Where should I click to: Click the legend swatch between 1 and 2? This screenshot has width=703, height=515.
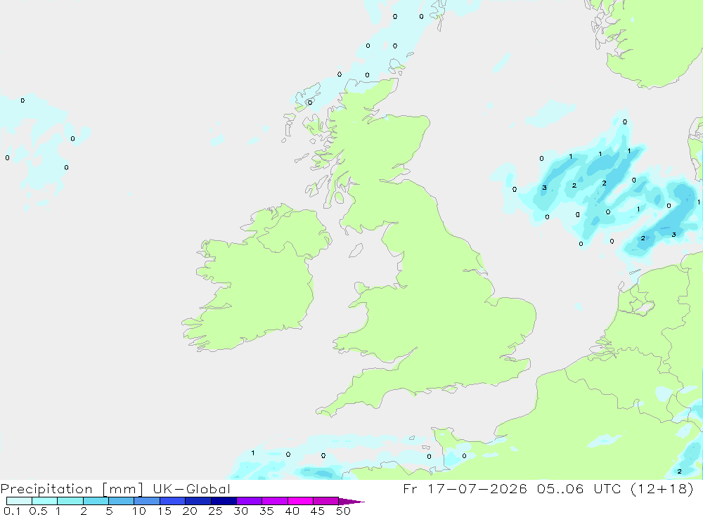pyautogui.click(x=70, y=501)
